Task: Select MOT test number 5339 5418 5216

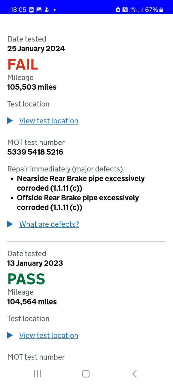Action: [x=35, y=152]
